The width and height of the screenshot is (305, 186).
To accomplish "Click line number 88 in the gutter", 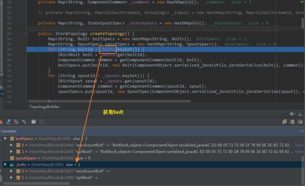I will (x=9, y=50).
